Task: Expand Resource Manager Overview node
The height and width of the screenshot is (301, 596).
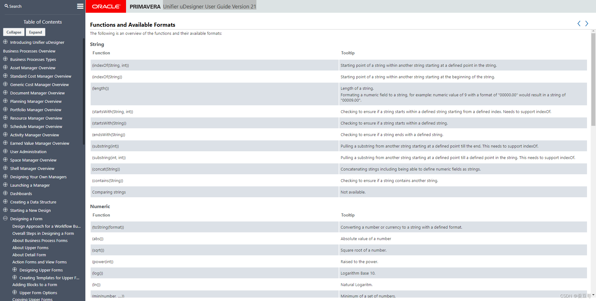Action: pyautogui.click(x=5, y=118)
